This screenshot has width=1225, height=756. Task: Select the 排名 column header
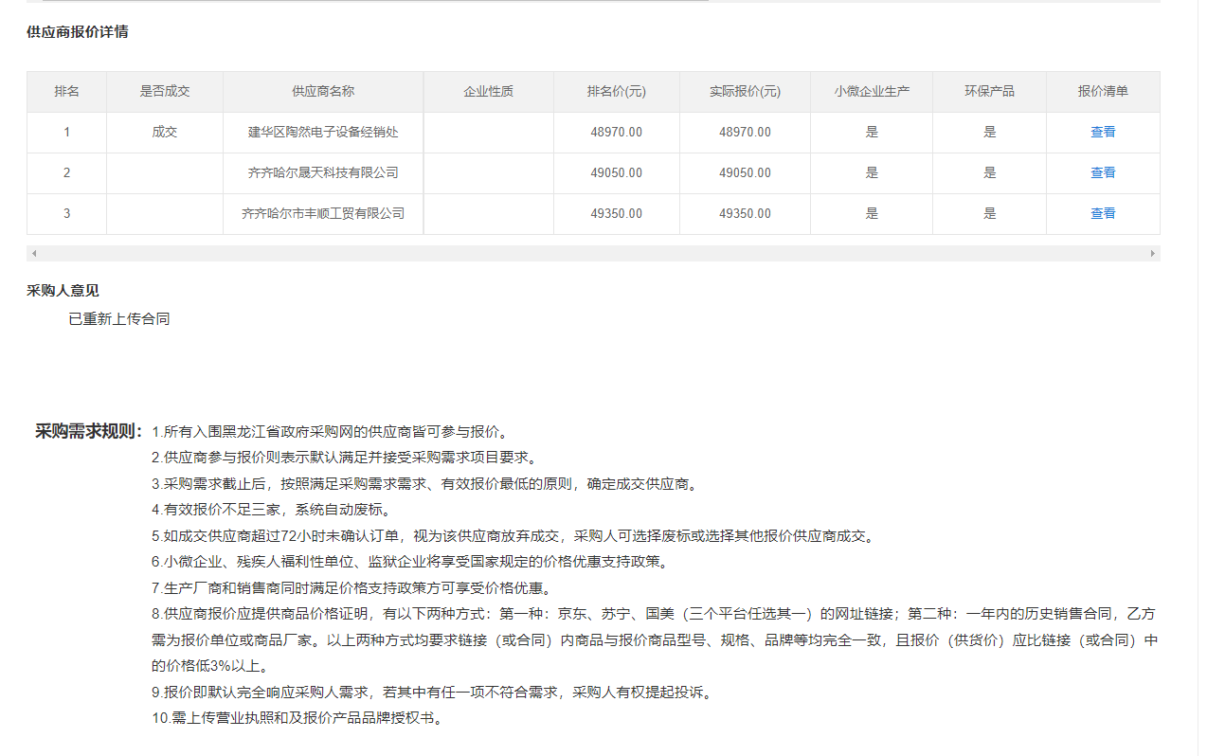click(x=66, y=91)
